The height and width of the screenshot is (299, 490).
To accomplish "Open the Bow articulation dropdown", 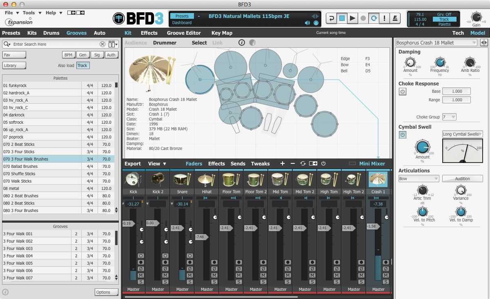I will 419,178.
